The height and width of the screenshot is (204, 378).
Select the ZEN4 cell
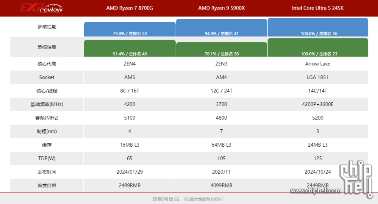130,64
